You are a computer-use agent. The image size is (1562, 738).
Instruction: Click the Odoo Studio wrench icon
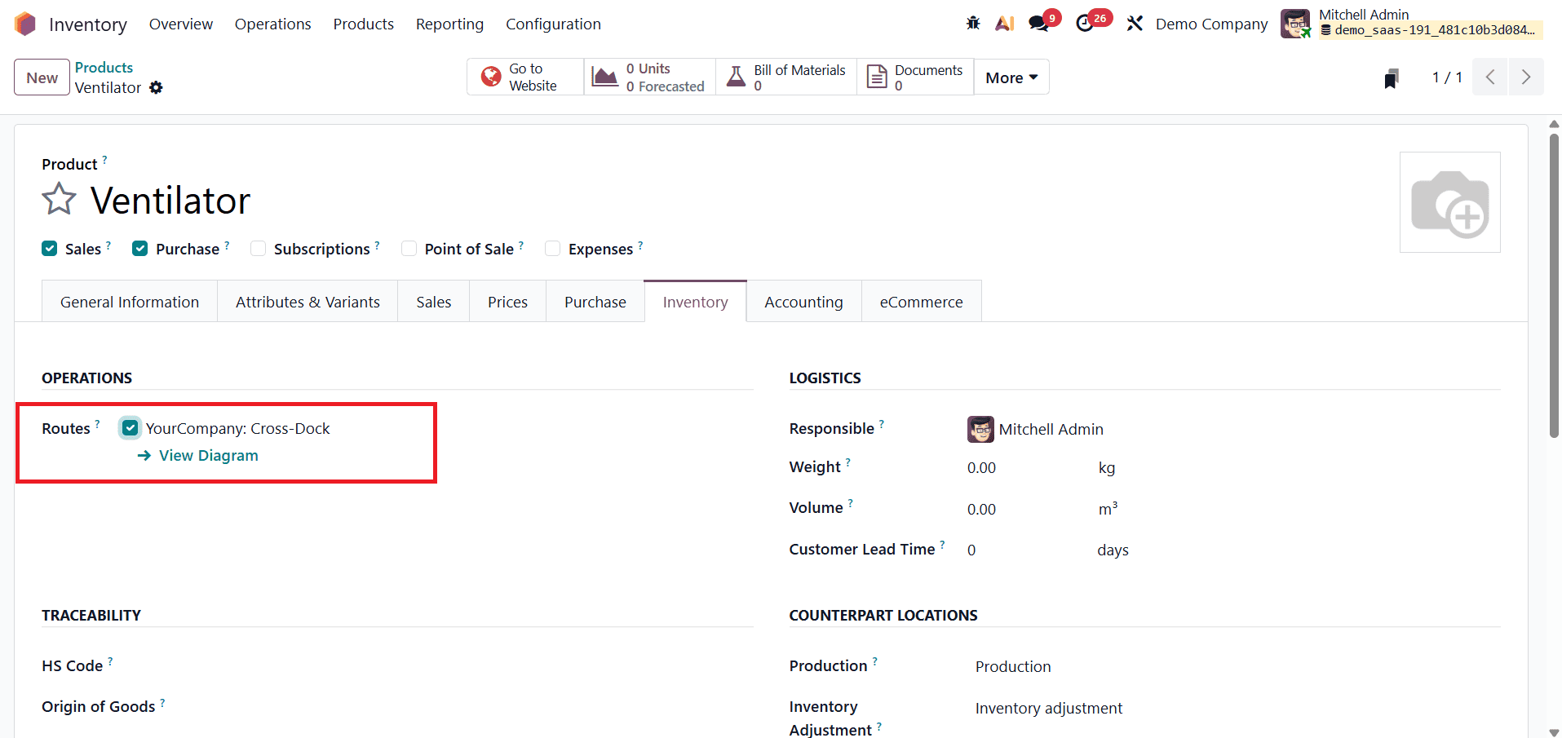pos(1135,24)
